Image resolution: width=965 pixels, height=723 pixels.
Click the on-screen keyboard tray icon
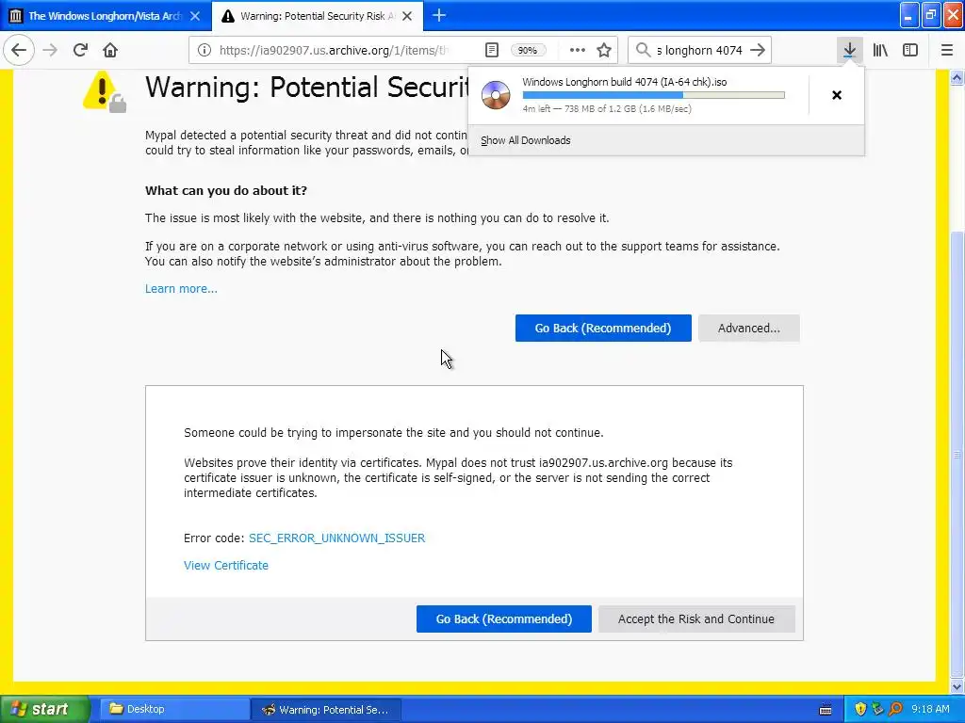[826, 710]
